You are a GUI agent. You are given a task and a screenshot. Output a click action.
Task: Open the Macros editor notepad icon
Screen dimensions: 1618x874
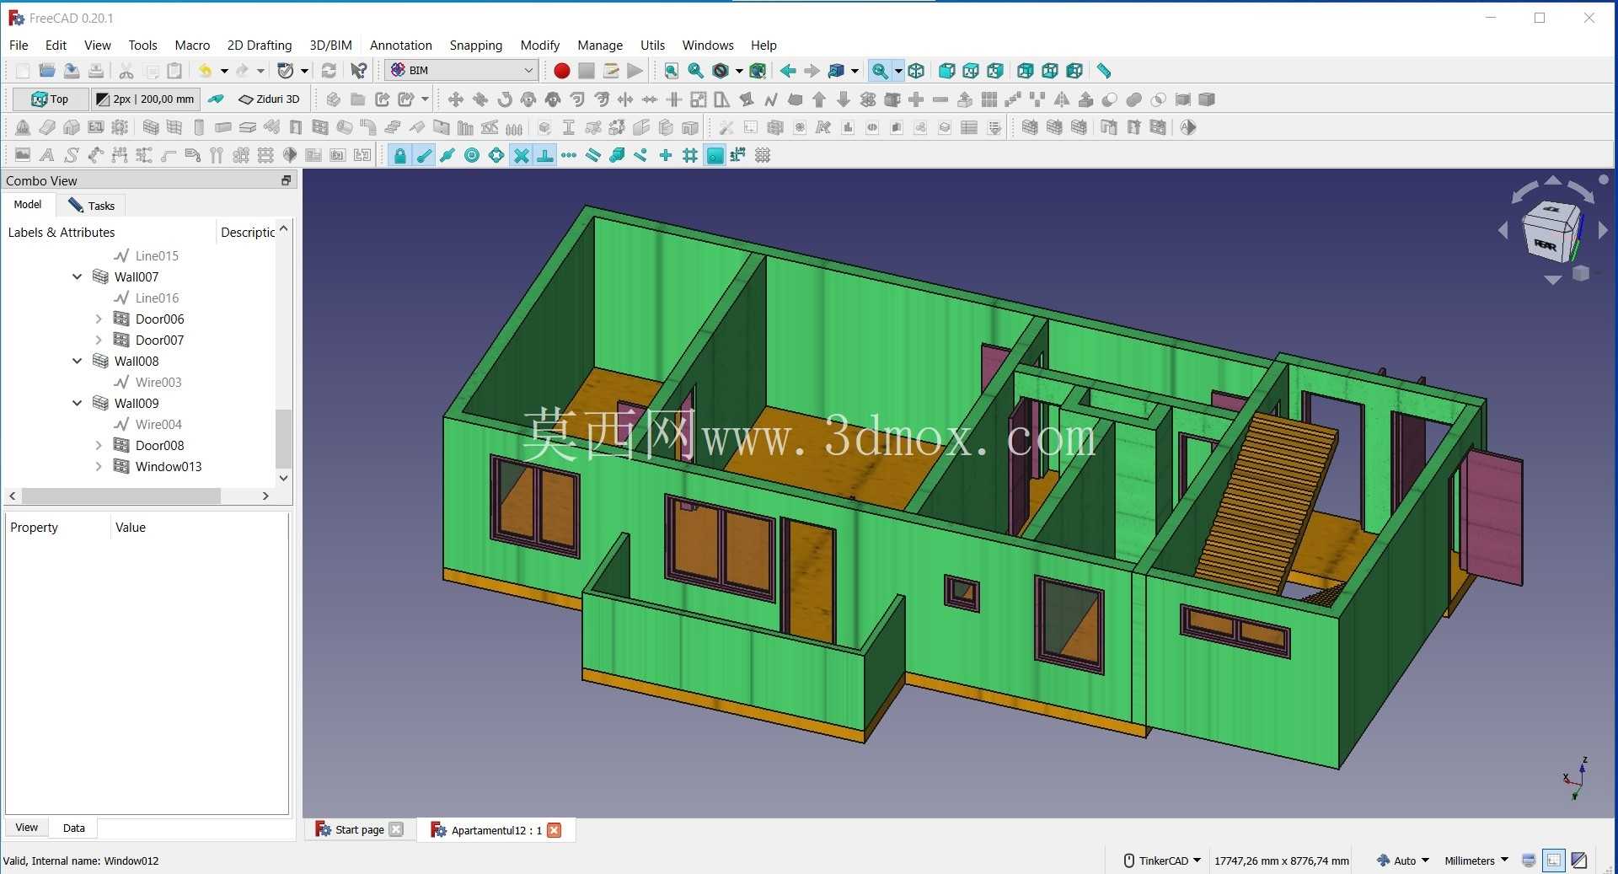611,71
